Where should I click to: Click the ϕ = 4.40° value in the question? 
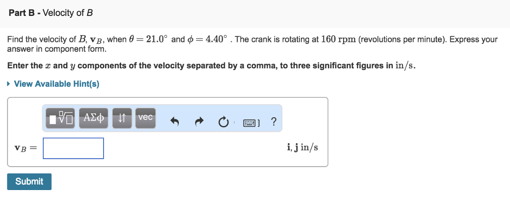coord(208,39)
